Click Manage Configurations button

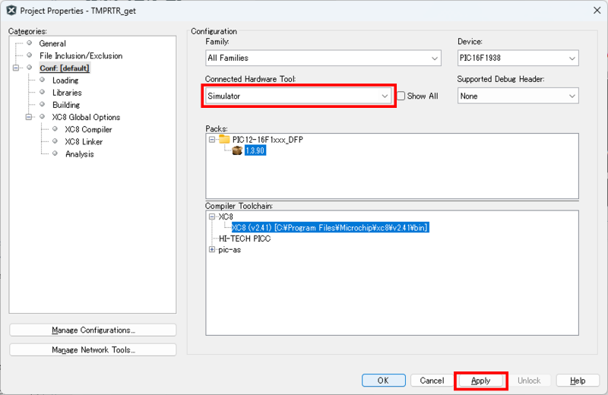(93, 330)
